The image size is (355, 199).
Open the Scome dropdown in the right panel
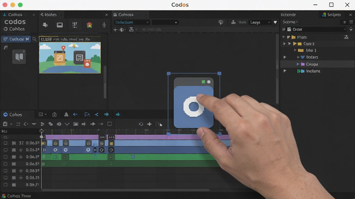click(x=290, y=22)
